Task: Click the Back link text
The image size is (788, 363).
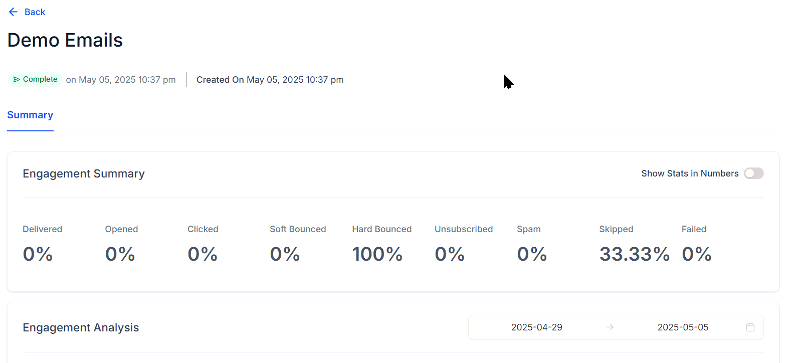Action: [35, 12]
